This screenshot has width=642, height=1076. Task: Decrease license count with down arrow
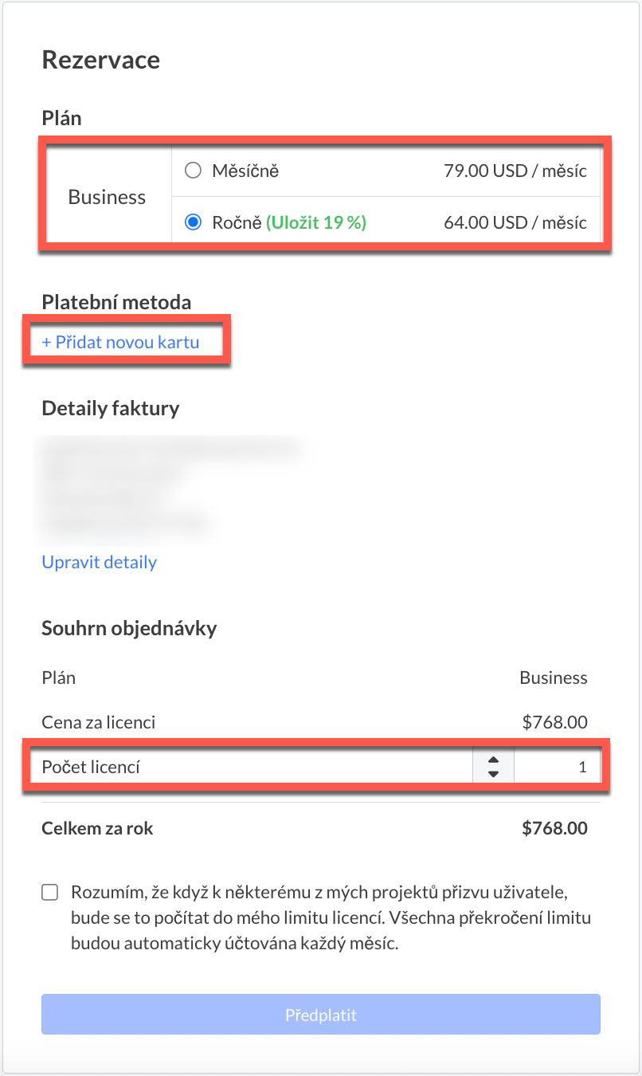[x=493, y=774]
